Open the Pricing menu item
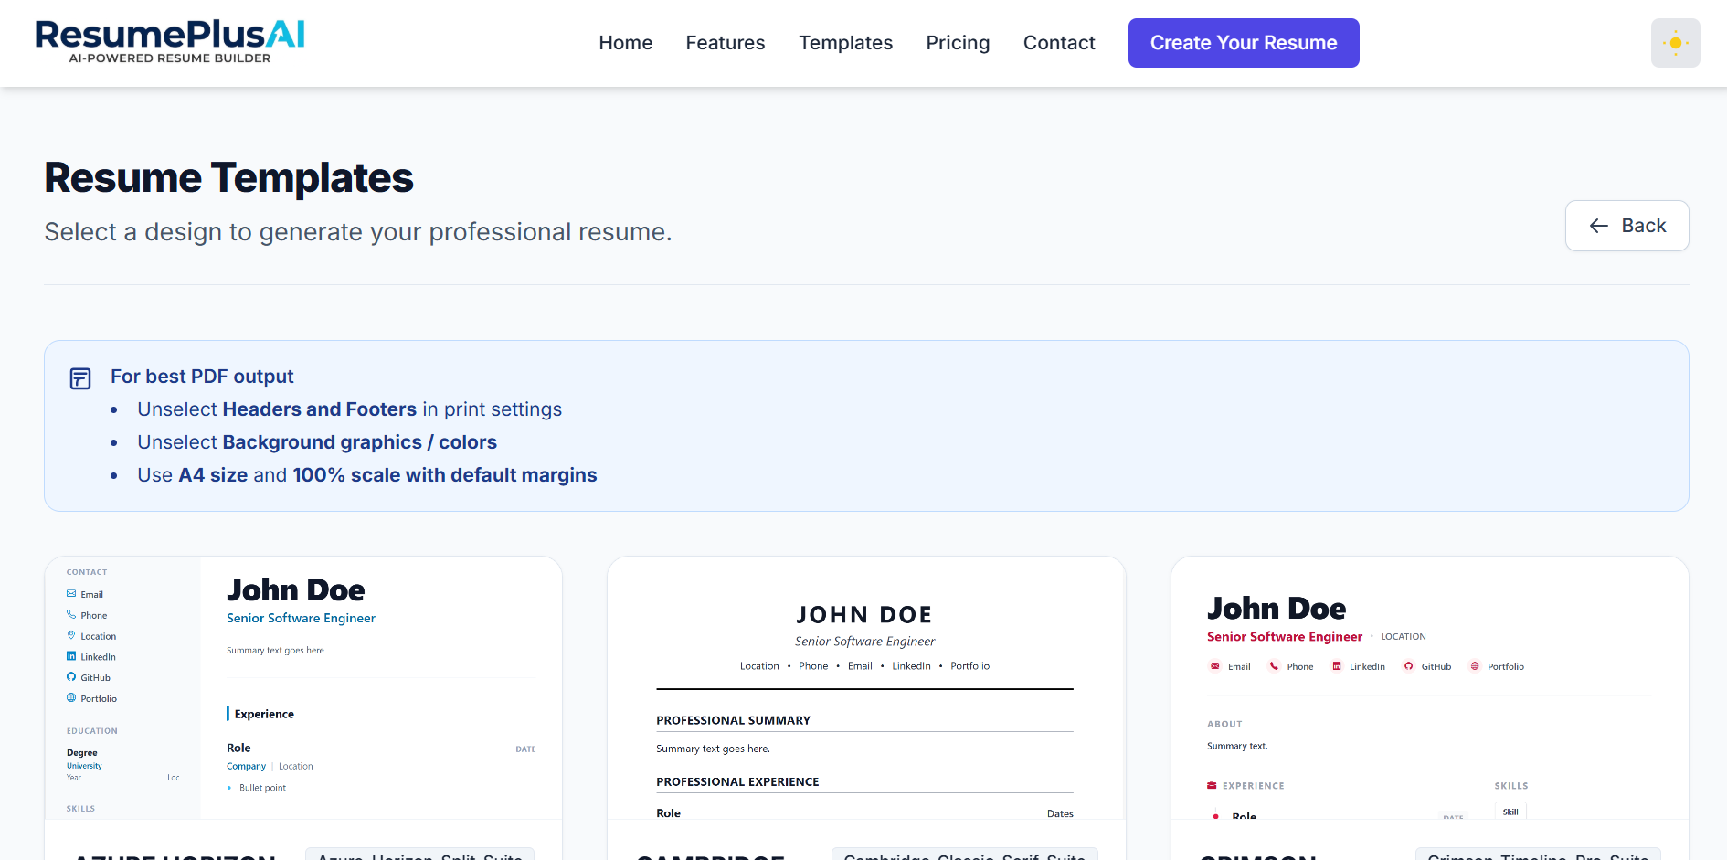Viewport: 1727px width, 860px height. [x=958, y=43]
